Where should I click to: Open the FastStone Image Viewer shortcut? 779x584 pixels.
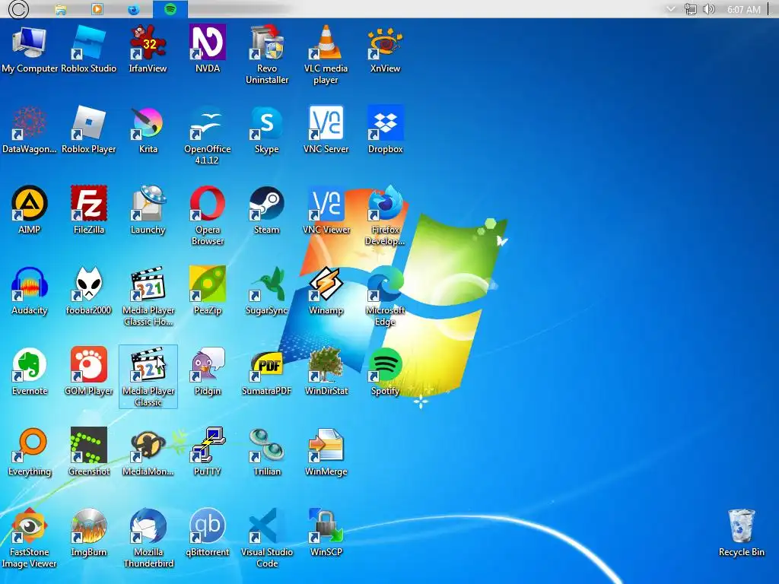coord(30,538)
